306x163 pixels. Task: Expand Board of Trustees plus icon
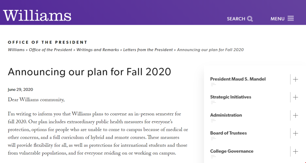pos(296,133)
